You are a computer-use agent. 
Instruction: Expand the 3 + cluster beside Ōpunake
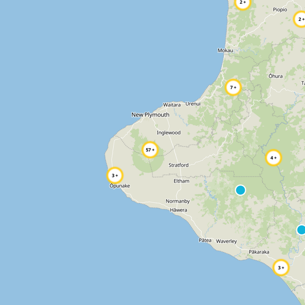(x=115, y=175)
